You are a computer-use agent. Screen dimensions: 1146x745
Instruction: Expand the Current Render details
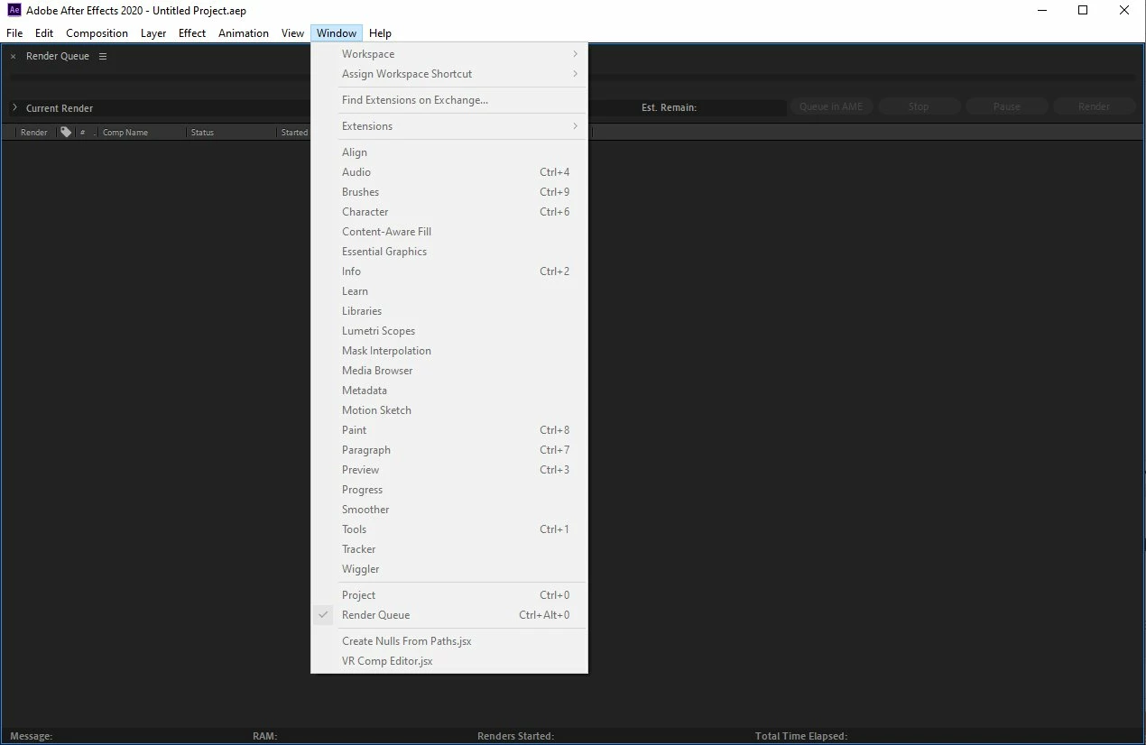14,107
